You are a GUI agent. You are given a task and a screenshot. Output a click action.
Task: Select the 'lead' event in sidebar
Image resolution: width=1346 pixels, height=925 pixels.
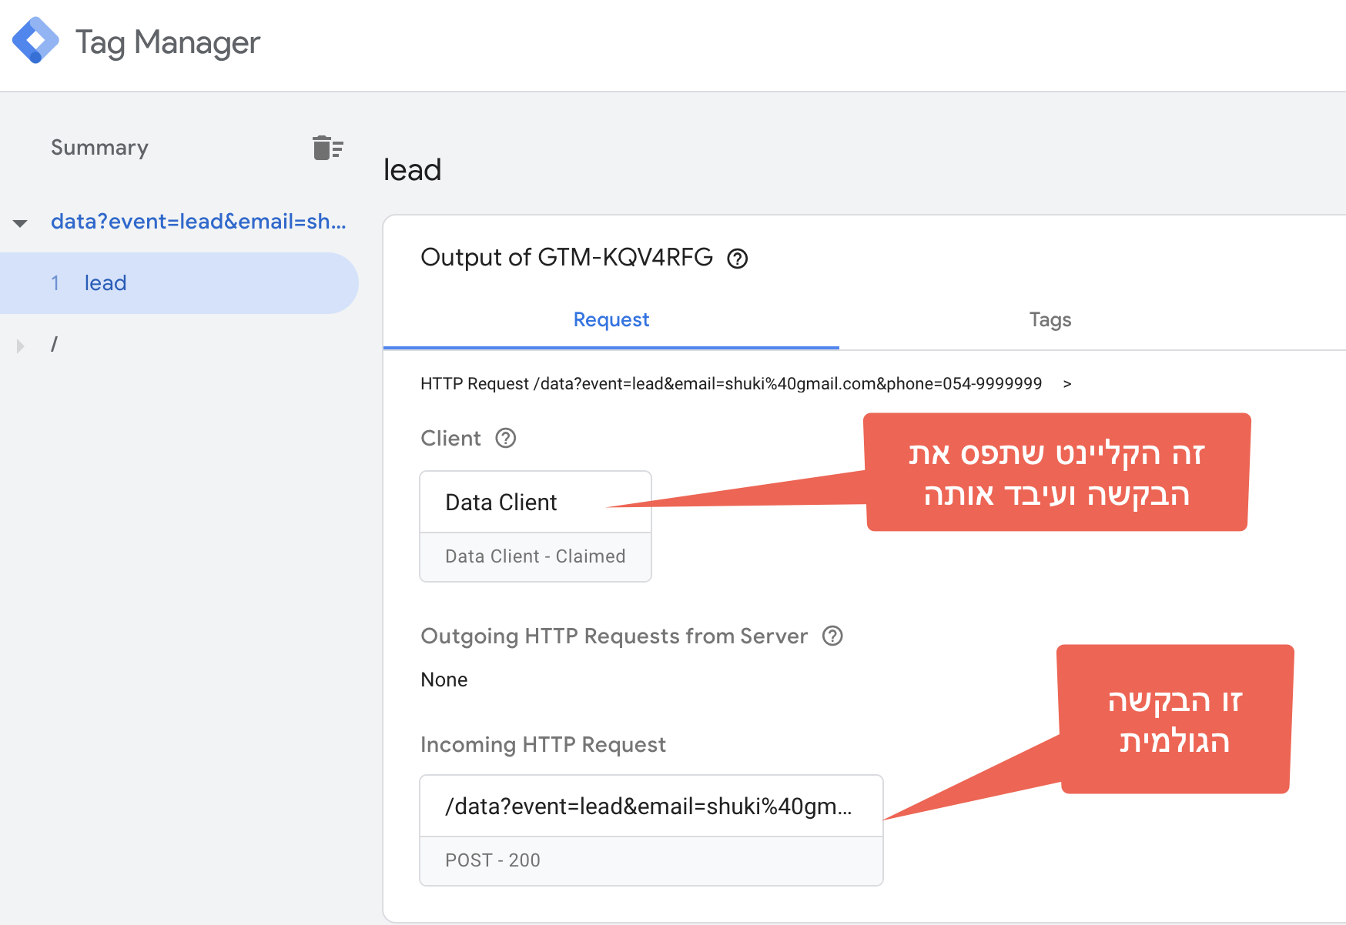tap(179, 283)
